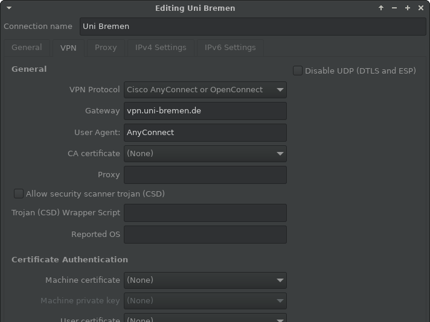This screenshot has height=322, width=430.
Task: Click the Gateway field with vpn.uni-bremen.de
Action: tap(205, 111)
